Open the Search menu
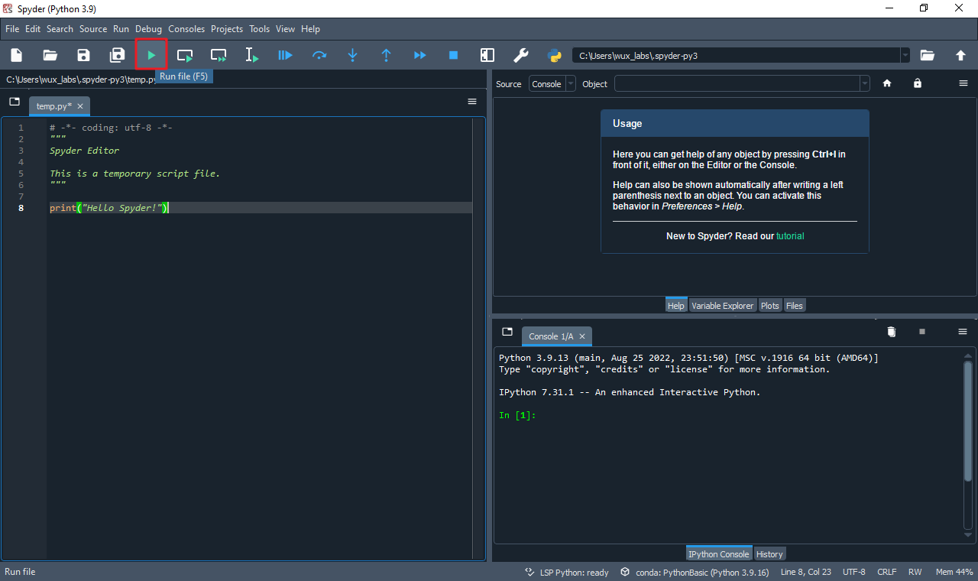978x581 pixels. pyautogui.click(x=60, y=29)
